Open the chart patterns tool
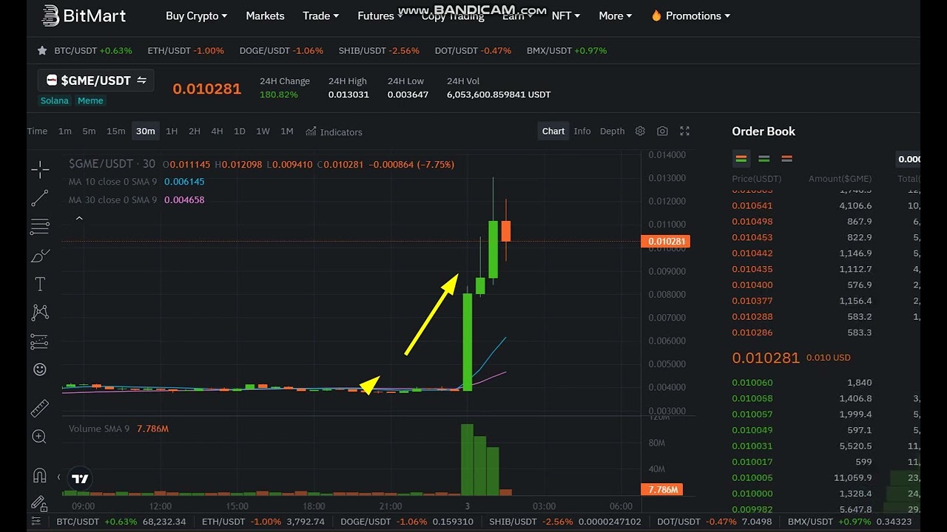Image resolution: width=947 pixels, height=532 pixels. pyautogui.click(x=40, y=313)
